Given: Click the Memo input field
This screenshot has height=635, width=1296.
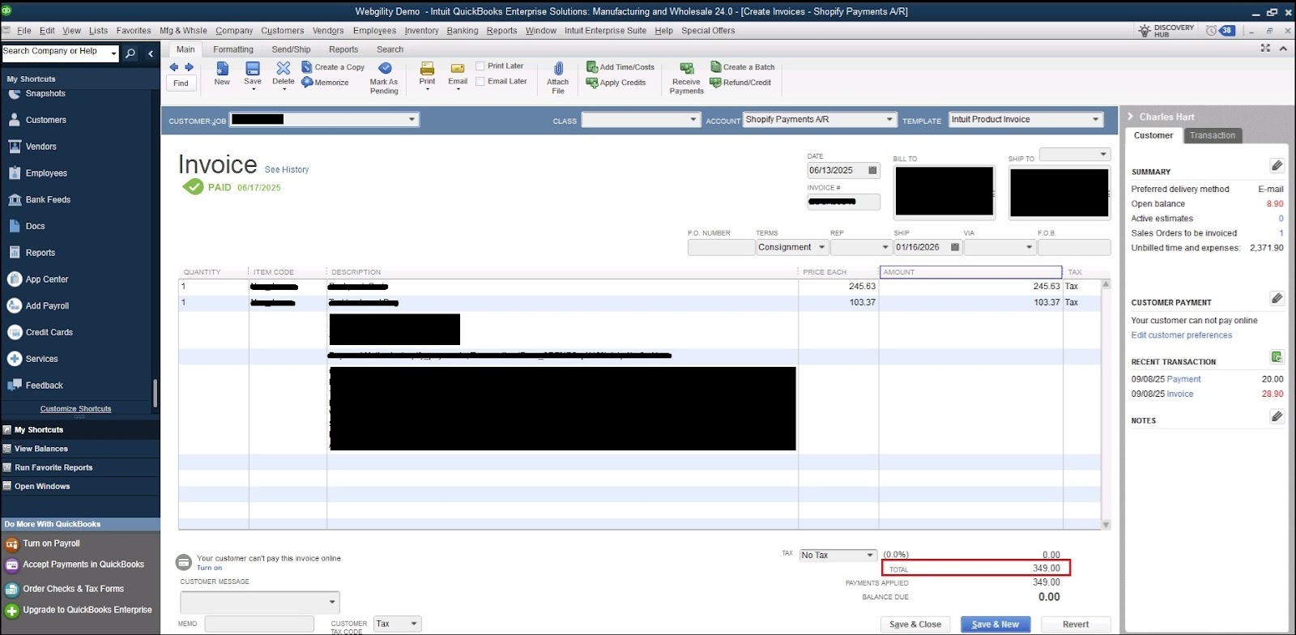Looking at the screenshot, I should pyautogui.click(x=259, y=624).
